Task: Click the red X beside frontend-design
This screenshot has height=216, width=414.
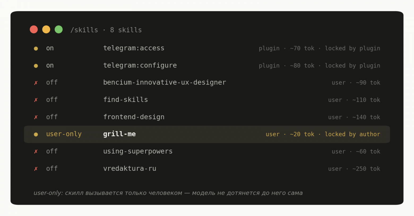Action: tap(36, 117)
